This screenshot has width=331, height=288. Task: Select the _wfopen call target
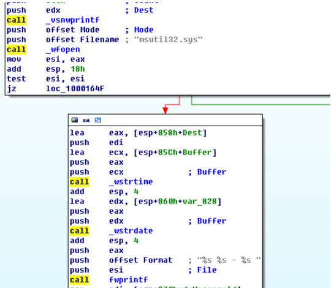(x=63, y=50)
